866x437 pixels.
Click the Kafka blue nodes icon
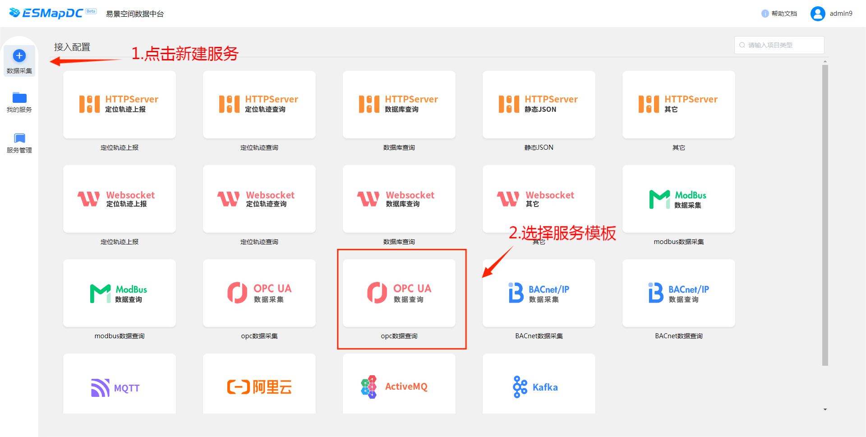coord(520,387)
